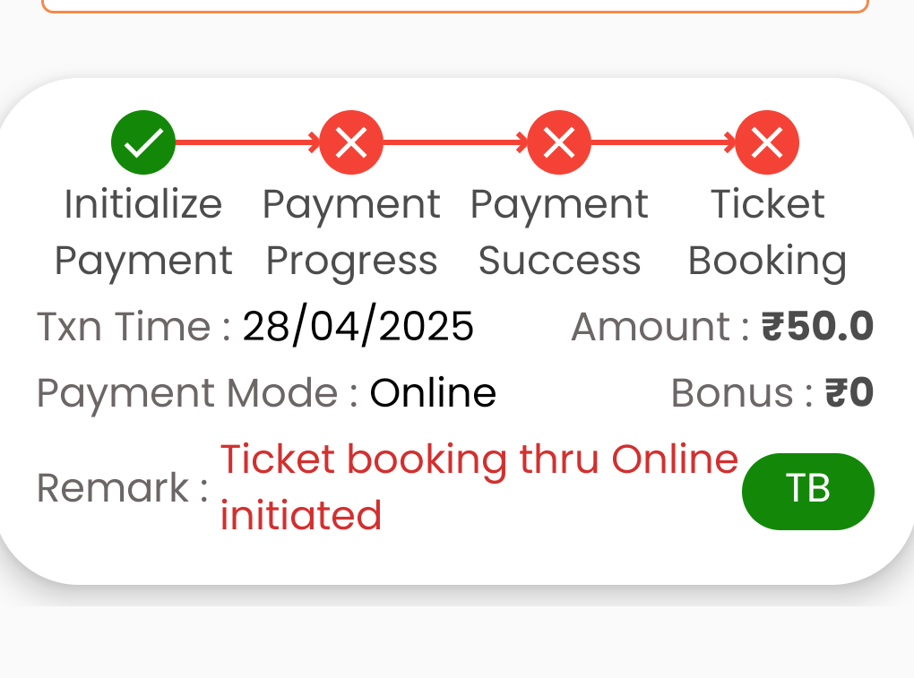
Task: Click the transaction date 28/04/2025
Action: coord(358,326)
